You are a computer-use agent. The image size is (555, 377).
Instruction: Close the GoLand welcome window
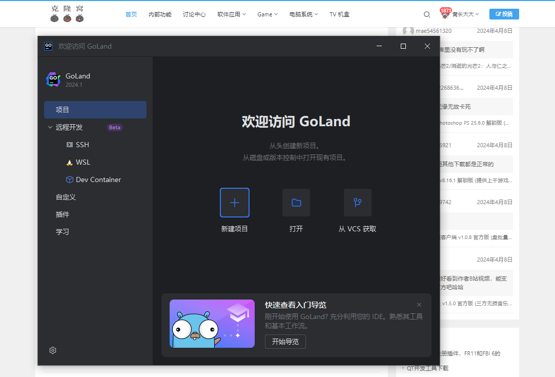coord(427,46)
